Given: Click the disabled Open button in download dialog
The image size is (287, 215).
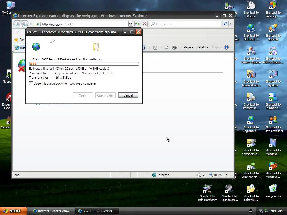Looking at the screenshot, I should pyautogui.click(x=83, y=95).
